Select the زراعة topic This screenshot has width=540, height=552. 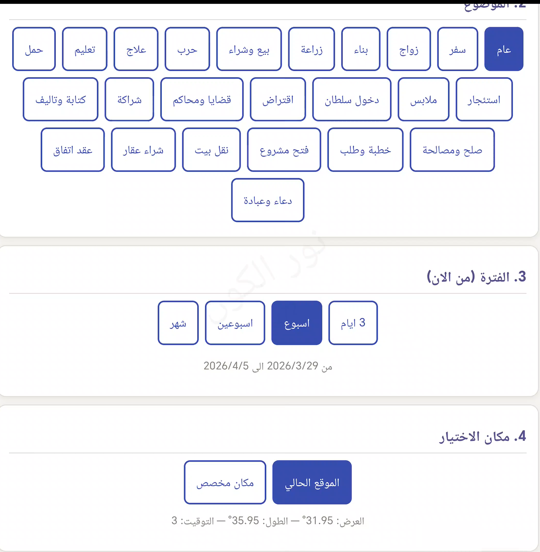(311, 49)
